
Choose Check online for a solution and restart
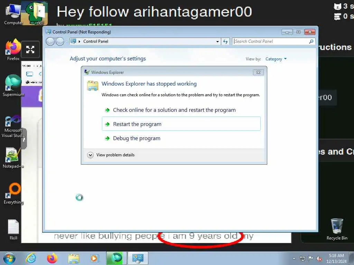[181, 110]
